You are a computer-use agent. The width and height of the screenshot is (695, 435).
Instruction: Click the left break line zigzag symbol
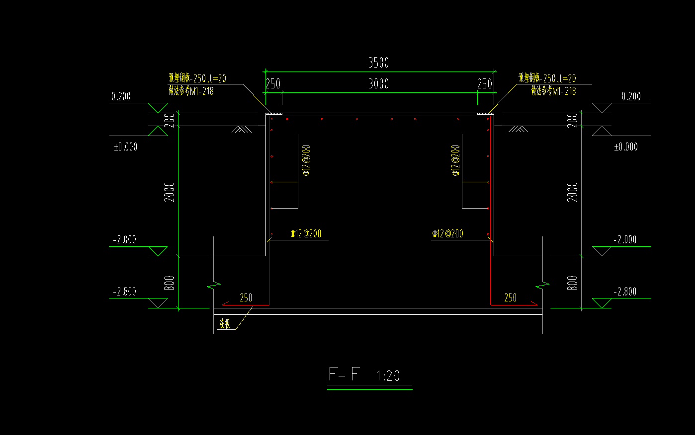coord(214,286)
